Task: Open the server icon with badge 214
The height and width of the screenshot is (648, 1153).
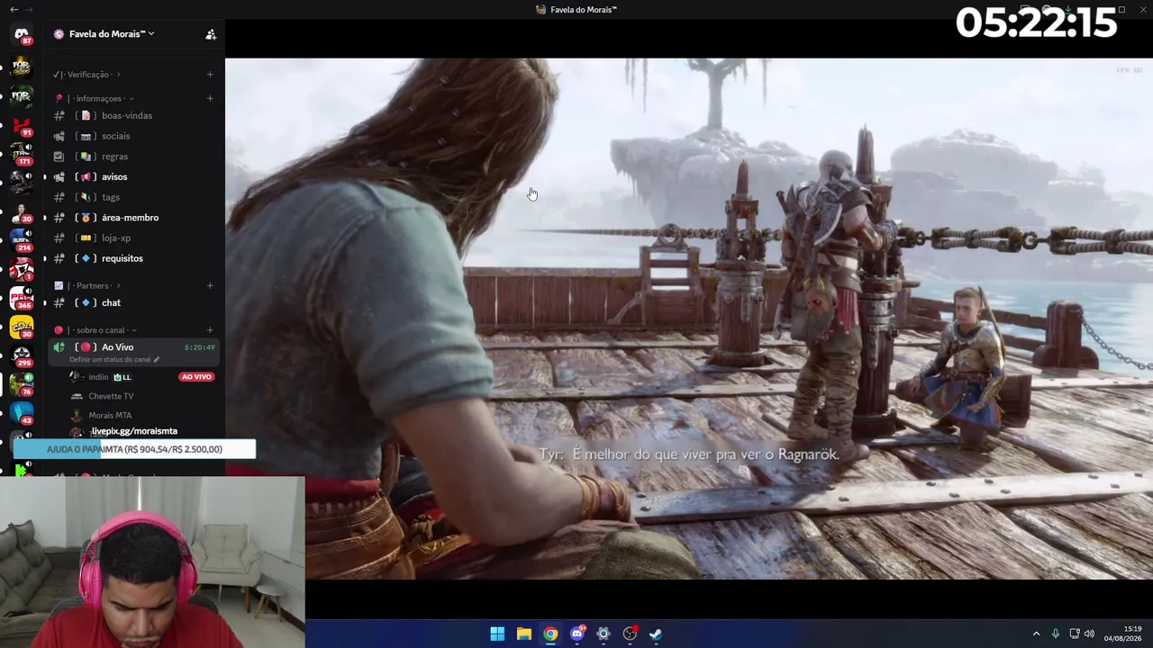Action: coord(22,240)
